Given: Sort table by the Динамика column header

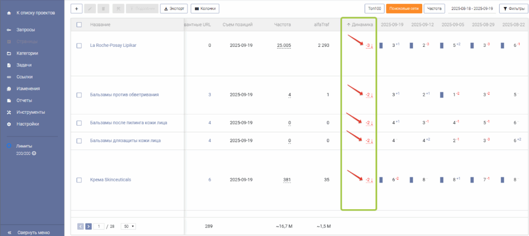Looking at the screenshot, I should 359,25.
